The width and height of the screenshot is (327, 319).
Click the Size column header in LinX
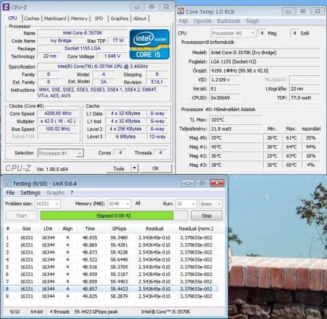click(x=27, y=229)
